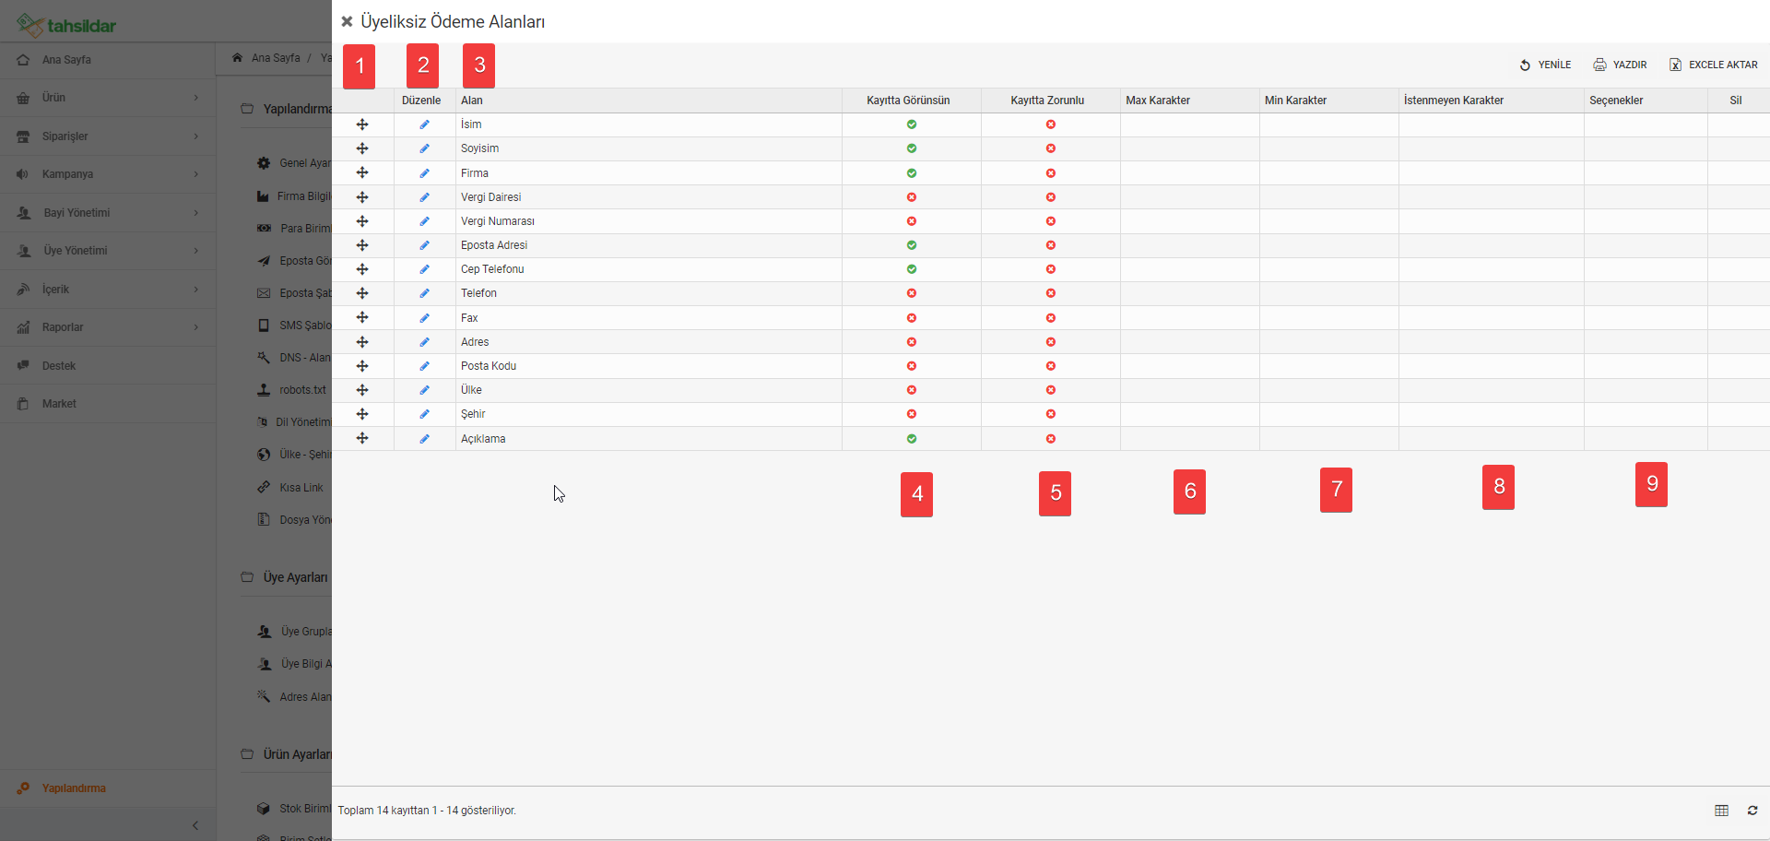Export table with EXCELE AKTAR
The height and width of the screenshot is (841, 1770).
[1713, 65]
